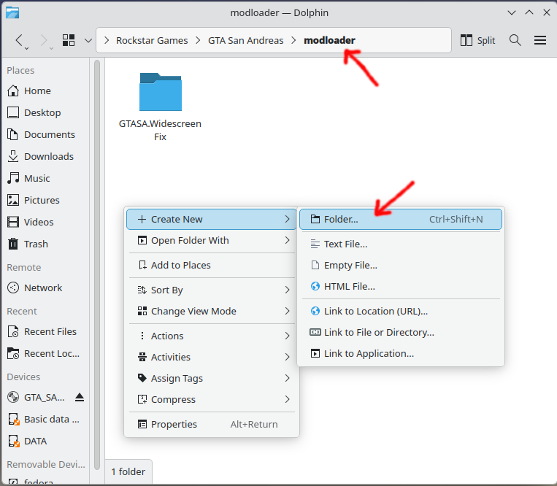The width and height of the screenshot is (557, 486).
Task: Click the '1 folder' status bar text
Action: [x=128, y=472]
